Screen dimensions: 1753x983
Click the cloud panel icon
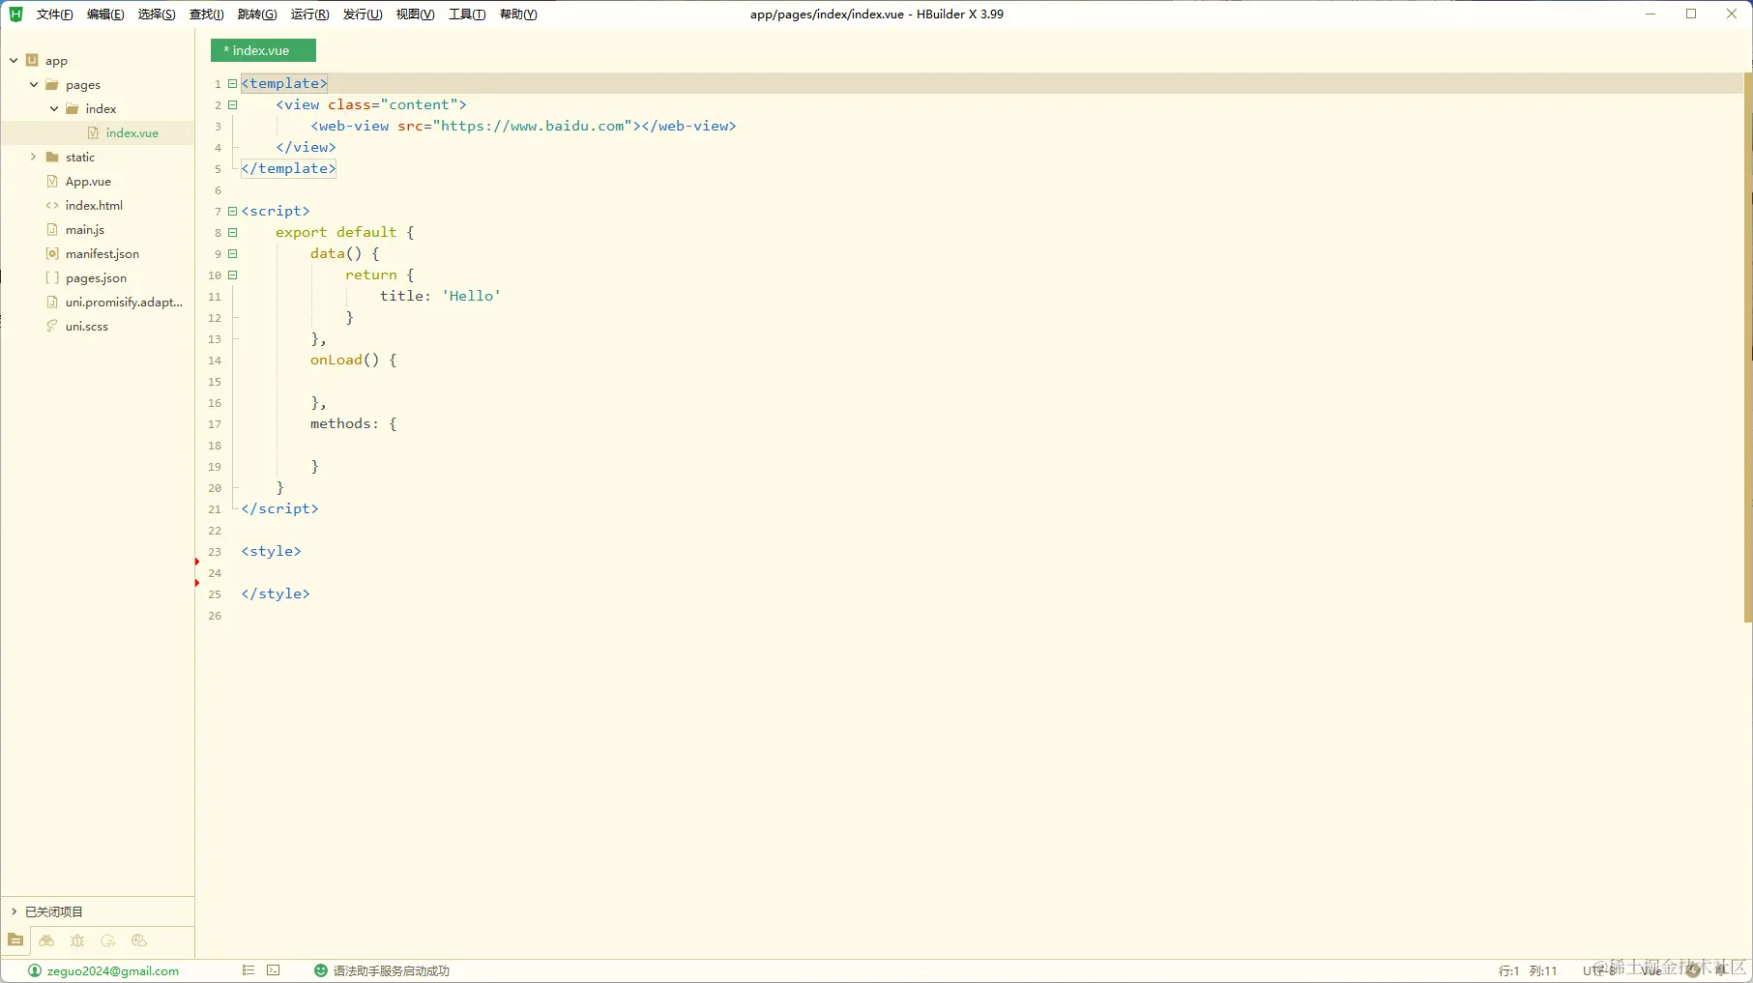[x=139, y=940]
